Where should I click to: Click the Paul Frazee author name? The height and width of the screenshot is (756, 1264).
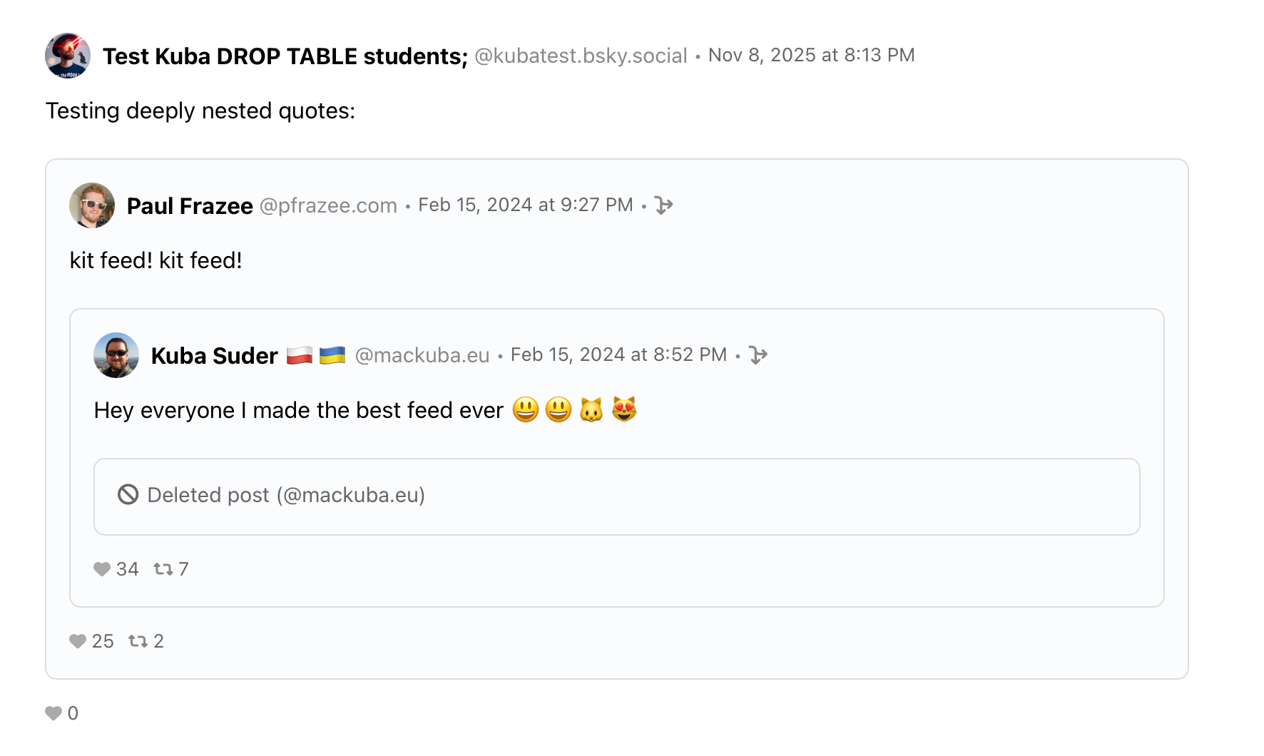[190, 206]
